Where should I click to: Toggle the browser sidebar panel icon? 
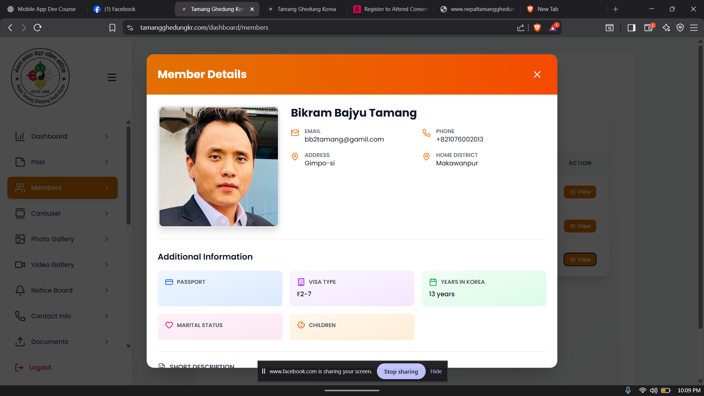[x=631, y=27]
